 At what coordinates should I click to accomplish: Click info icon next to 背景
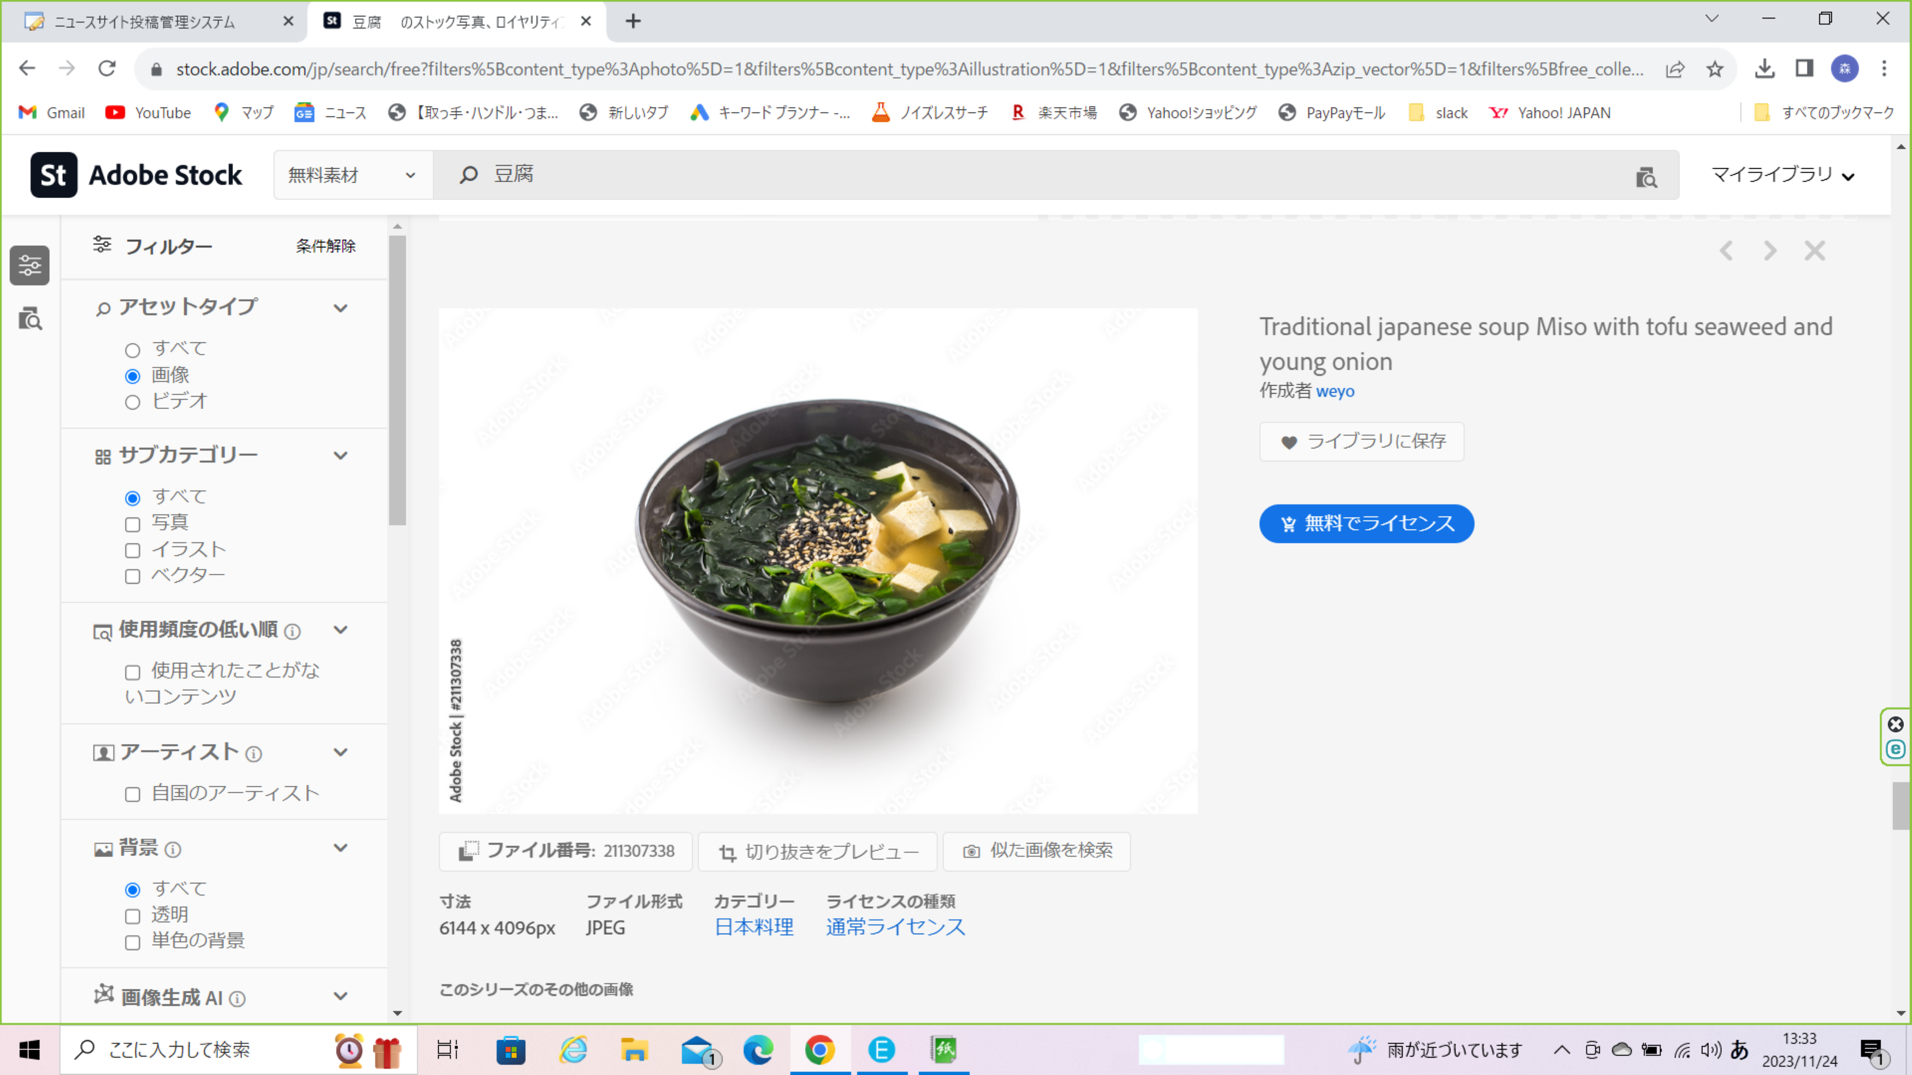(x=173, y=850)
